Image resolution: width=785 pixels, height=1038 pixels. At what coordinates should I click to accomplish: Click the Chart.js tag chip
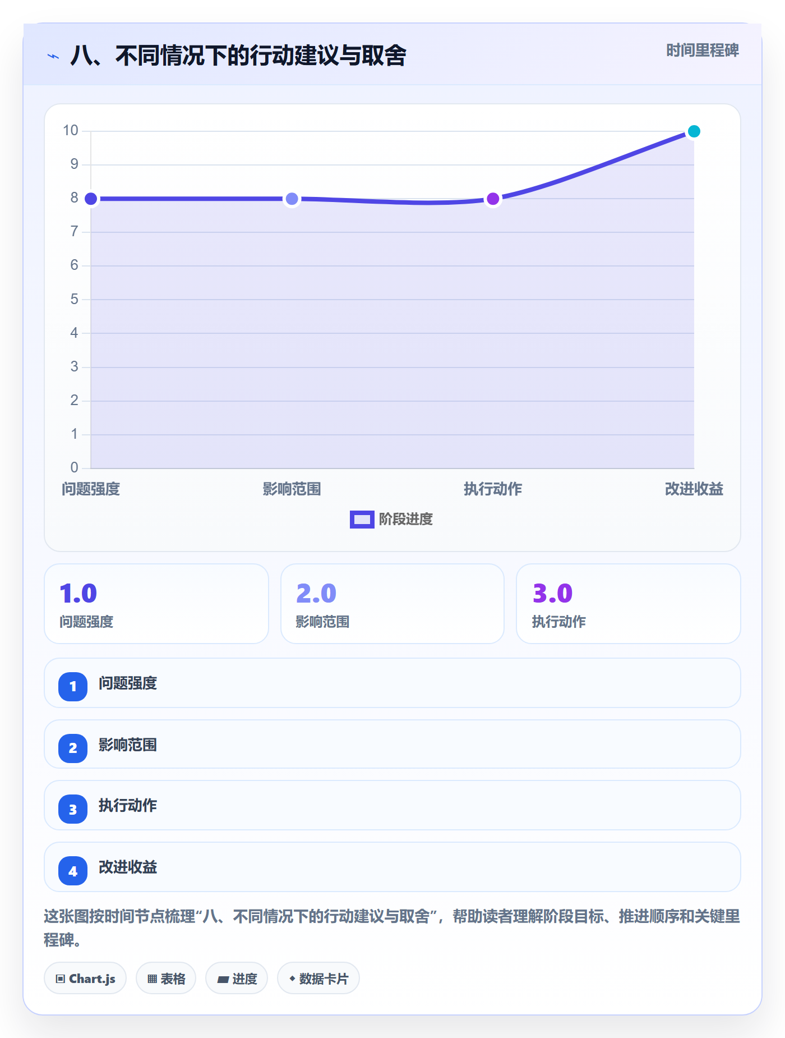[85, 979]
